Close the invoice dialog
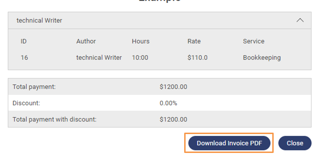The image size is (317, 161). (x=295, y=143)
